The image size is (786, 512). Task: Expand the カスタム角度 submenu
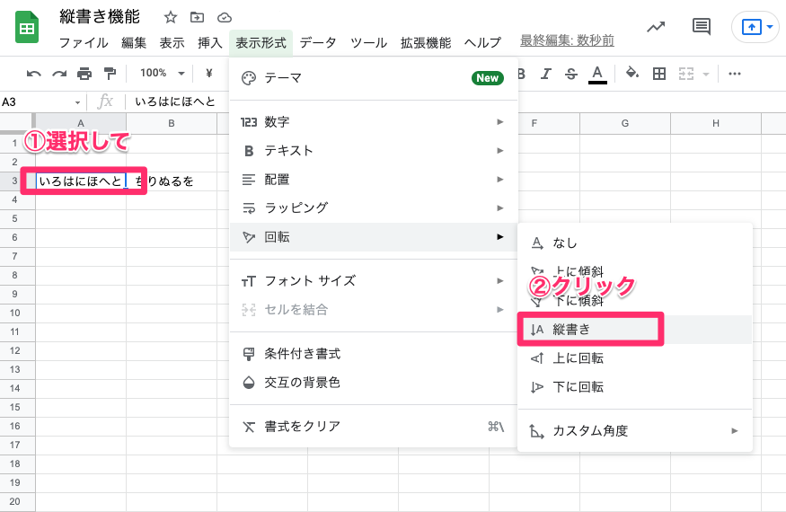tap(634, 431)
